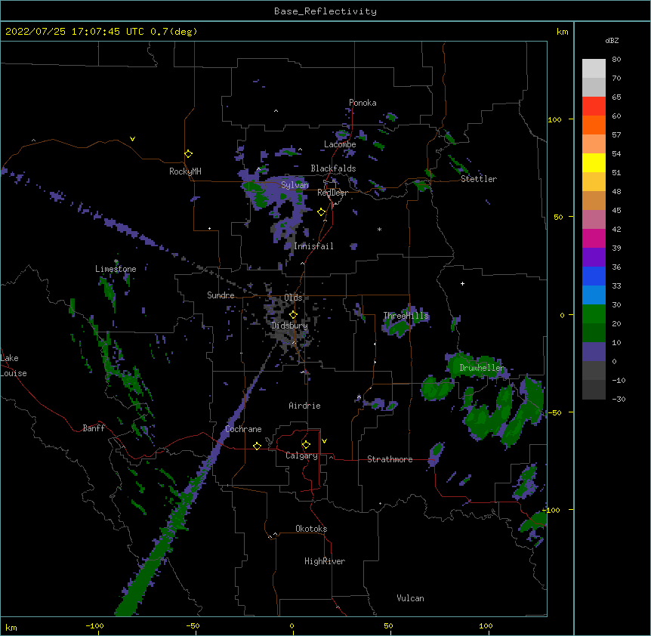Click the 100 tick label on vertical axis
651x636 pixels.
pyautogui.click(x=554, y=119)
